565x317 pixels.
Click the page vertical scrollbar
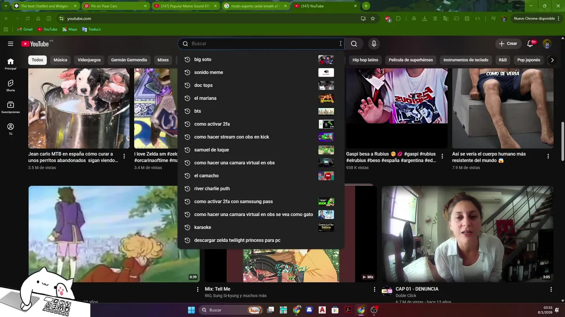click(x=562, y=141)
